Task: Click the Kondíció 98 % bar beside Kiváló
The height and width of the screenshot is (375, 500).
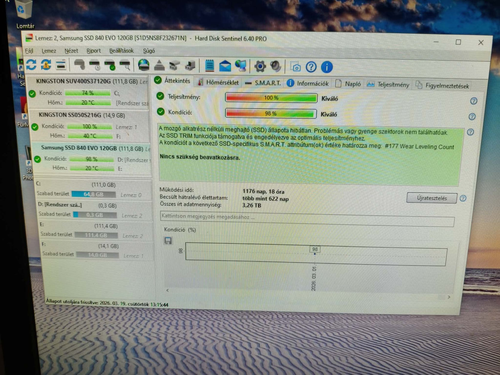Action: click(x=271, y=114)
